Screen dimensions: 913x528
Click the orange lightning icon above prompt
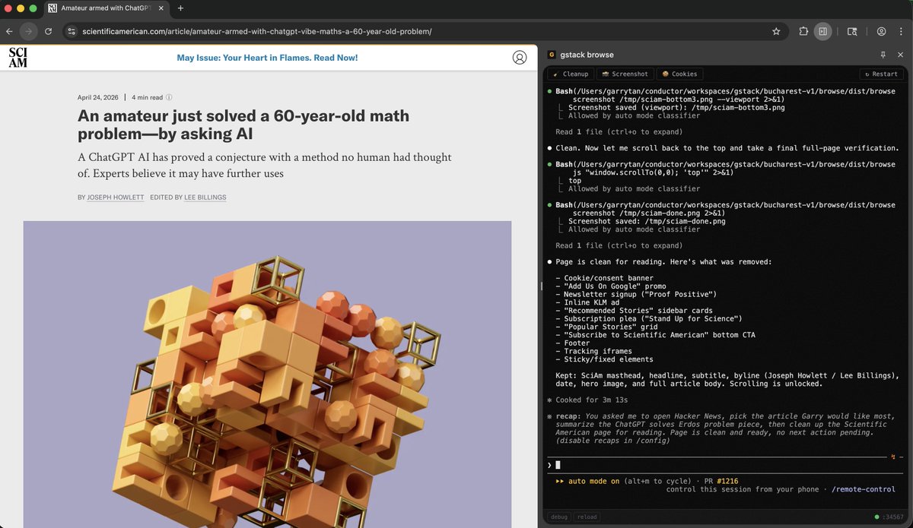coord(892,457)
